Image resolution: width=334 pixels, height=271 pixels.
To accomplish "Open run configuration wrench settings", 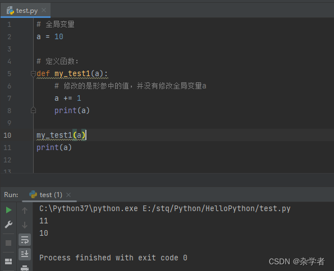I will click(x=8, y=225).
